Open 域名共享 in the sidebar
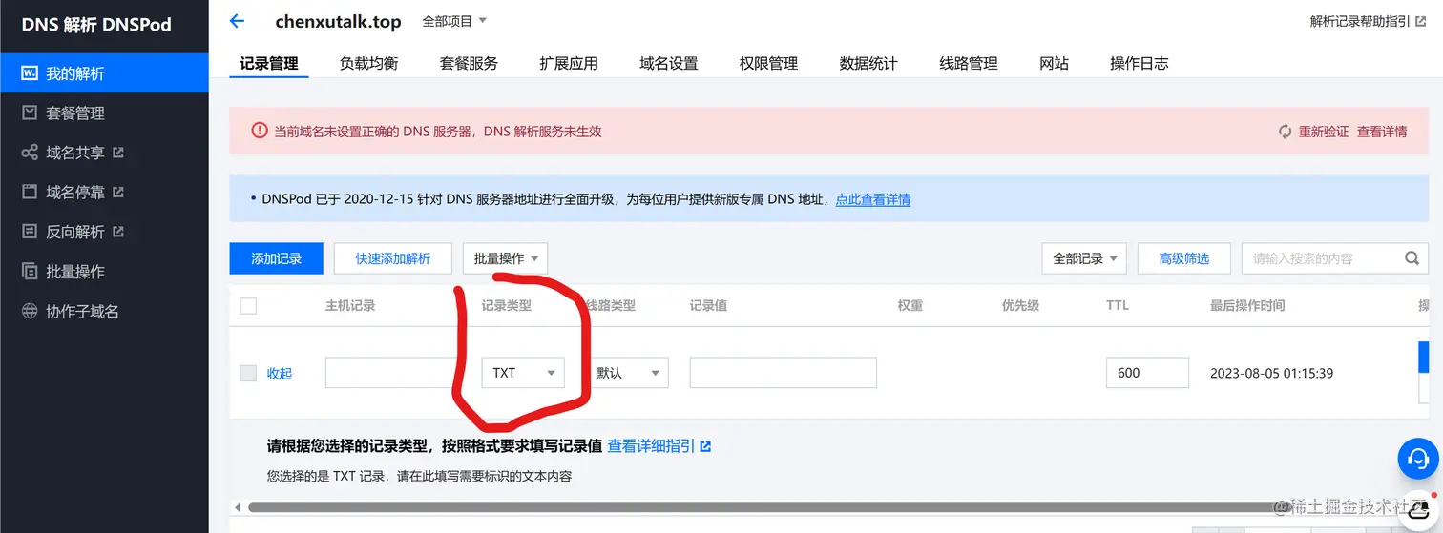The image size is (1443, 533). 104,153
